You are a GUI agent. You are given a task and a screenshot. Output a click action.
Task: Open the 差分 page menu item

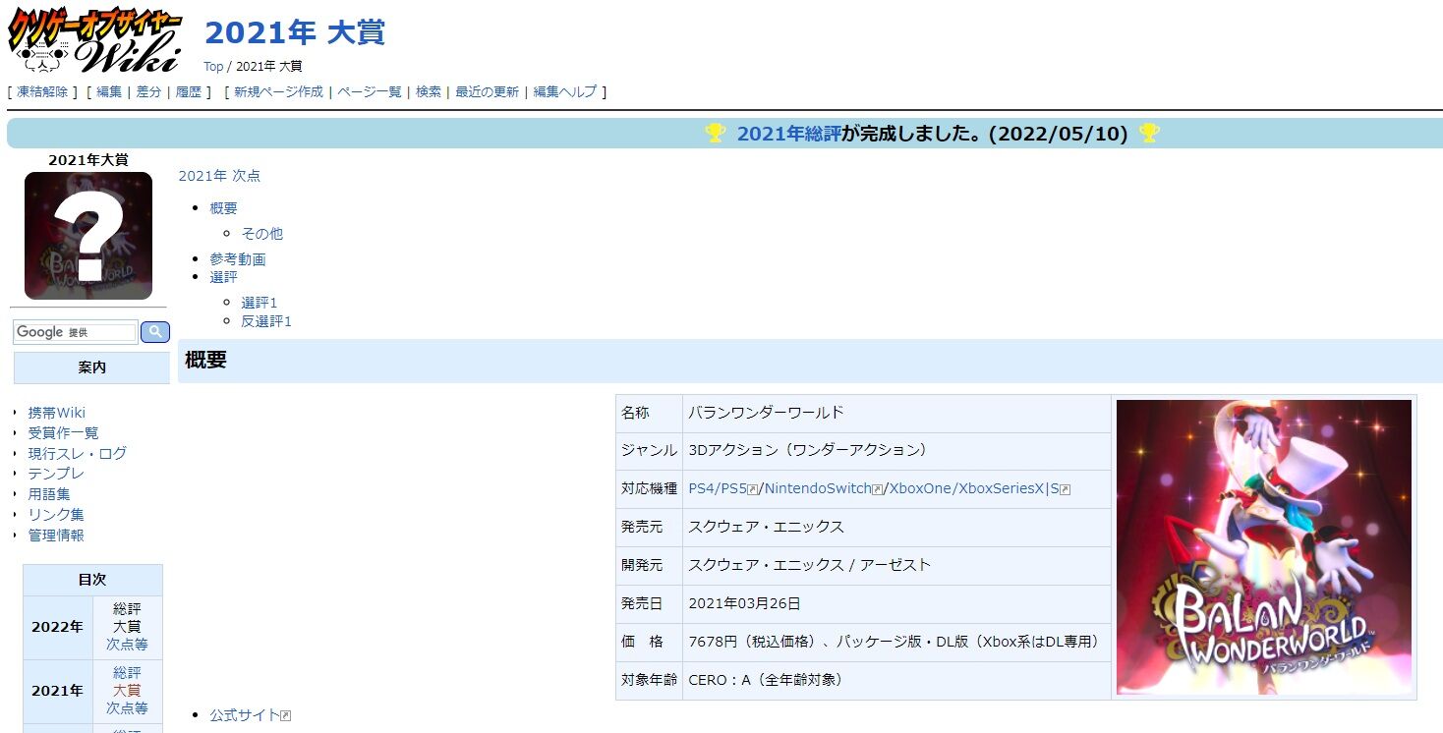point(148,92)
